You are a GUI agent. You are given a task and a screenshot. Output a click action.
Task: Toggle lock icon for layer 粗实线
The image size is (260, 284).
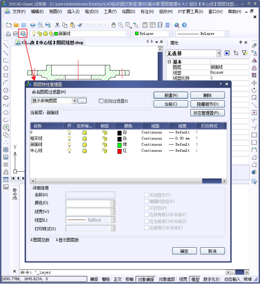105,139
